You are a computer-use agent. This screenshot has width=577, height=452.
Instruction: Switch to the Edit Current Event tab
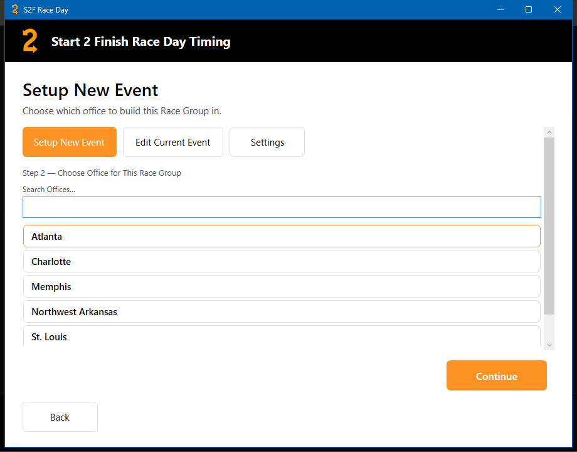173,142
